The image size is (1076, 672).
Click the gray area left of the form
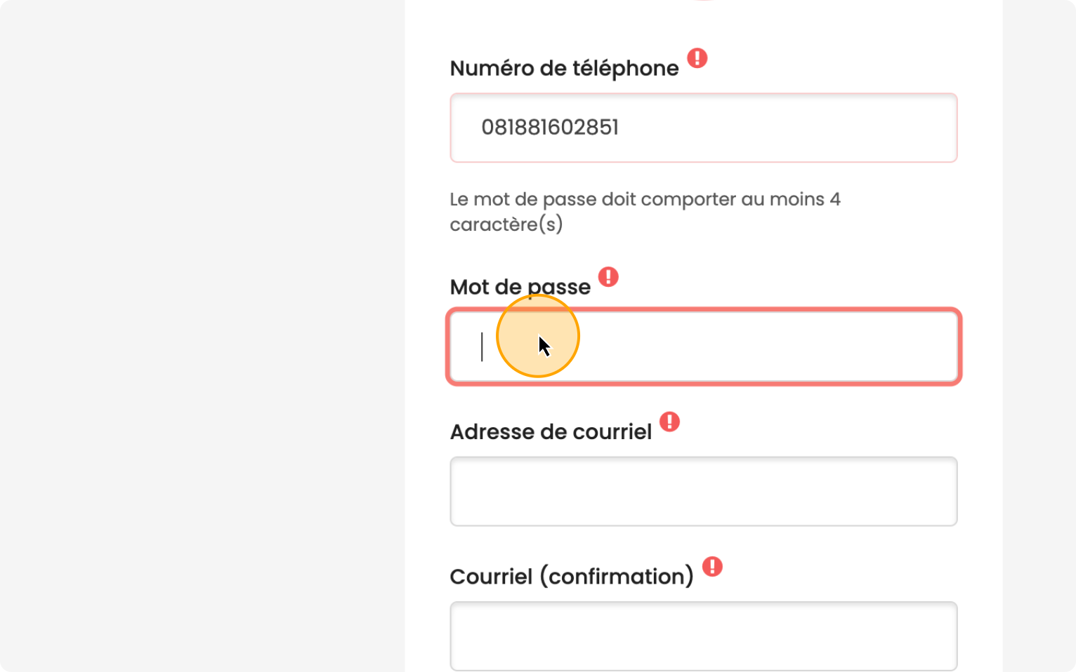(202, 337)
